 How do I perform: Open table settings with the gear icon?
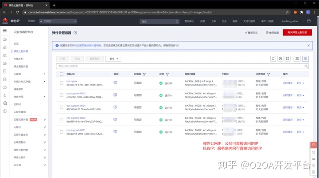point(280,58)
